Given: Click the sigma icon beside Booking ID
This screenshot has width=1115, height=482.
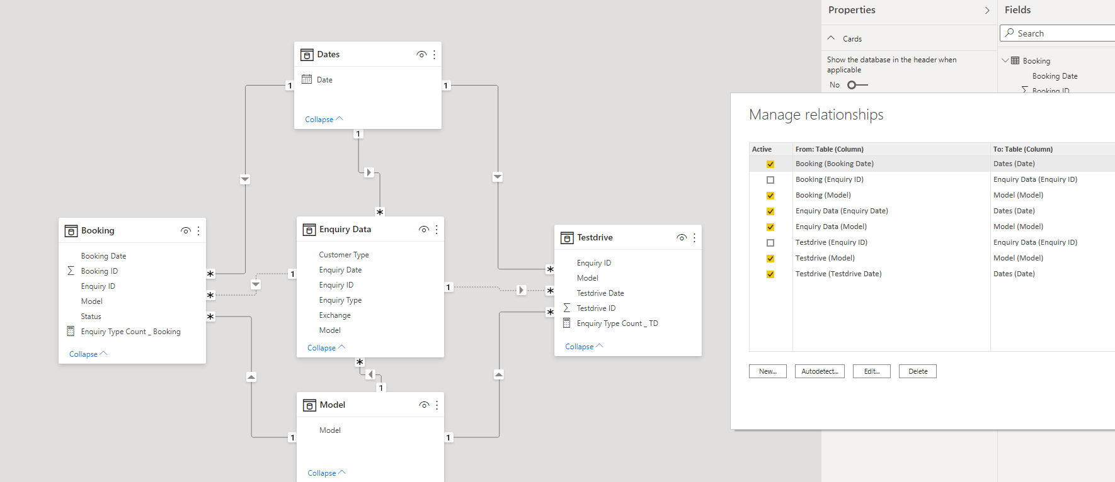Looking at the screenshot, I should (x=71, y=271).
